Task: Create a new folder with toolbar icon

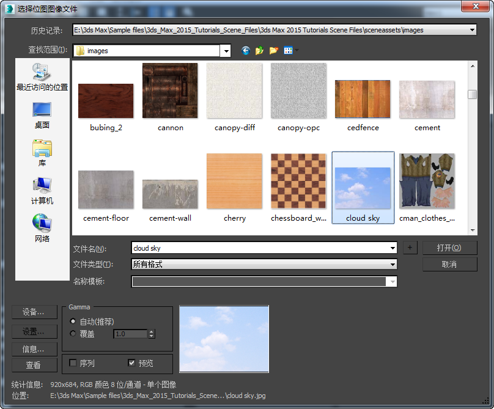Action: (x=273, y=51)
